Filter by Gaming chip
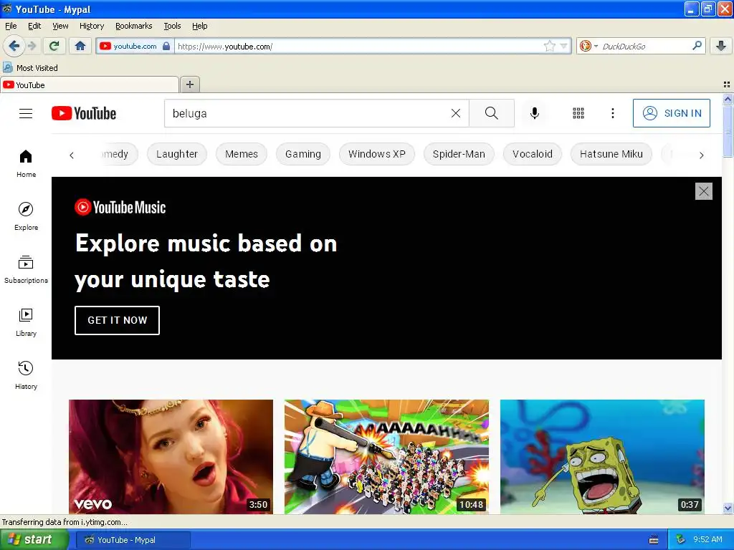The image size is (734, 550). (303, 155)
